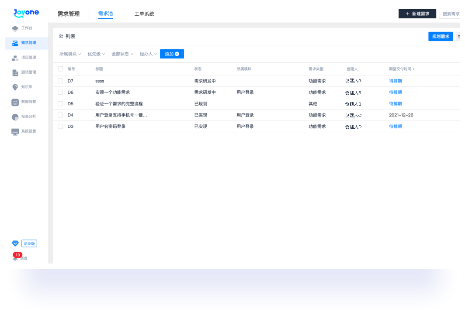Open requirement 验证一个需求的完整流程
This screenshot has height=315, width=465.
[x=119, y=104]
